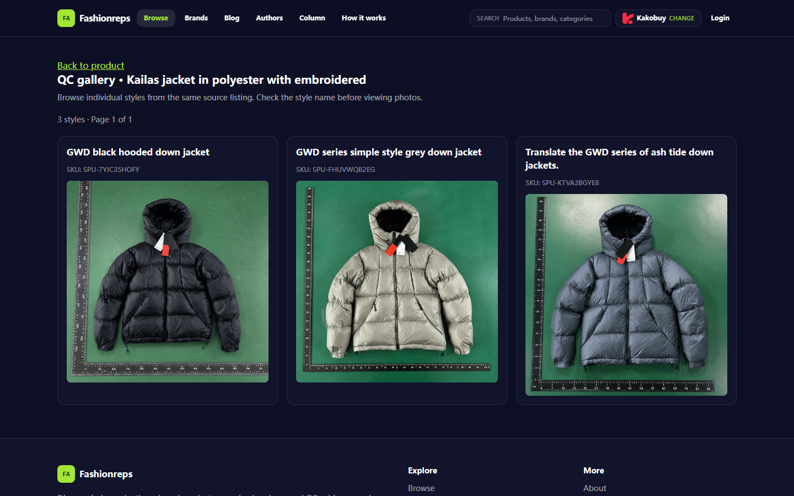This screenshot has width=794, height=496.
Task: View the grey down jacket photo
Action: (x=397, y=282)
